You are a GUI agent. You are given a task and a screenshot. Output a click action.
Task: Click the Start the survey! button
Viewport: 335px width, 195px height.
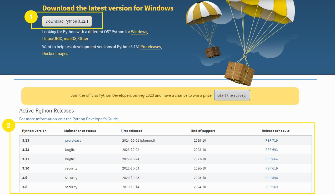232,95
